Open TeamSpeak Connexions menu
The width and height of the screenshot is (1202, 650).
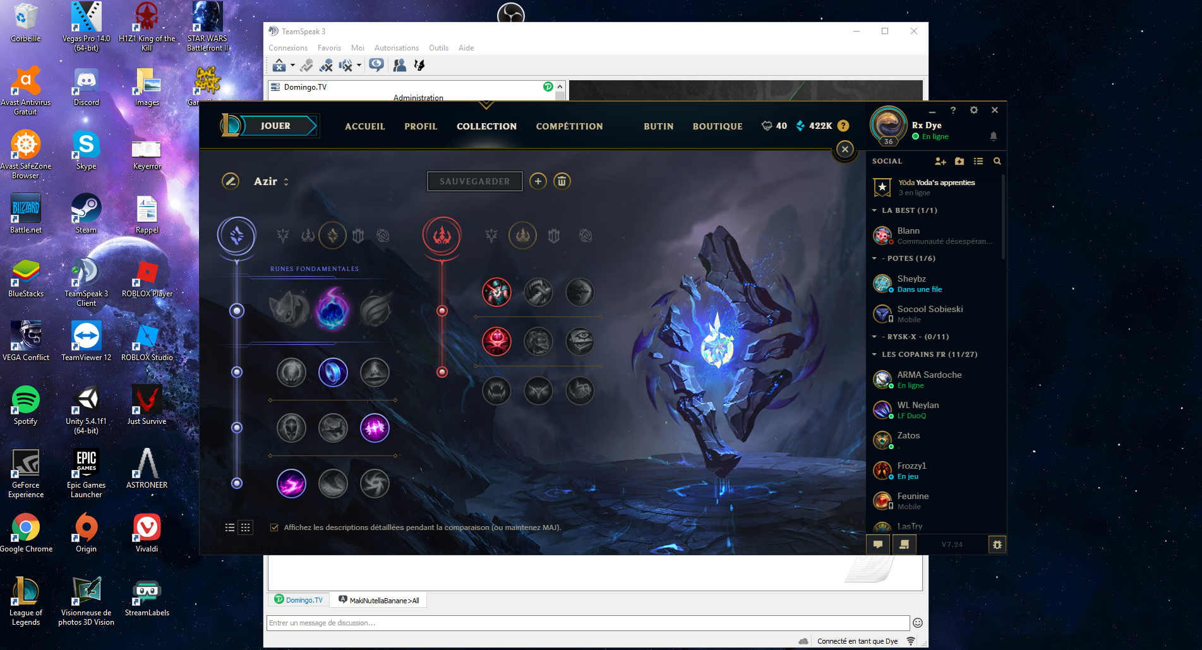[x=288, y=48]
